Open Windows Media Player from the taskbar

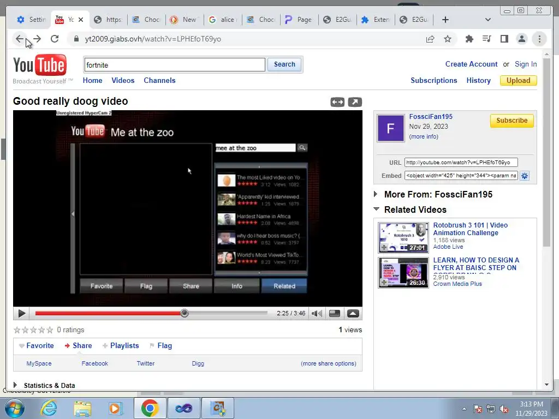[x=115, y=408]
